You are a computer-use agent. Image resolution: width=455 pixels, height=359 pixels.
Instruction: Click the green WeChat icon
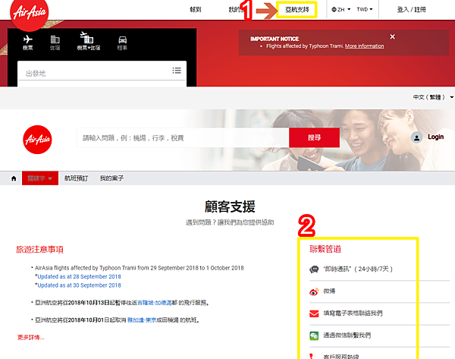click(x=314, y=335)
